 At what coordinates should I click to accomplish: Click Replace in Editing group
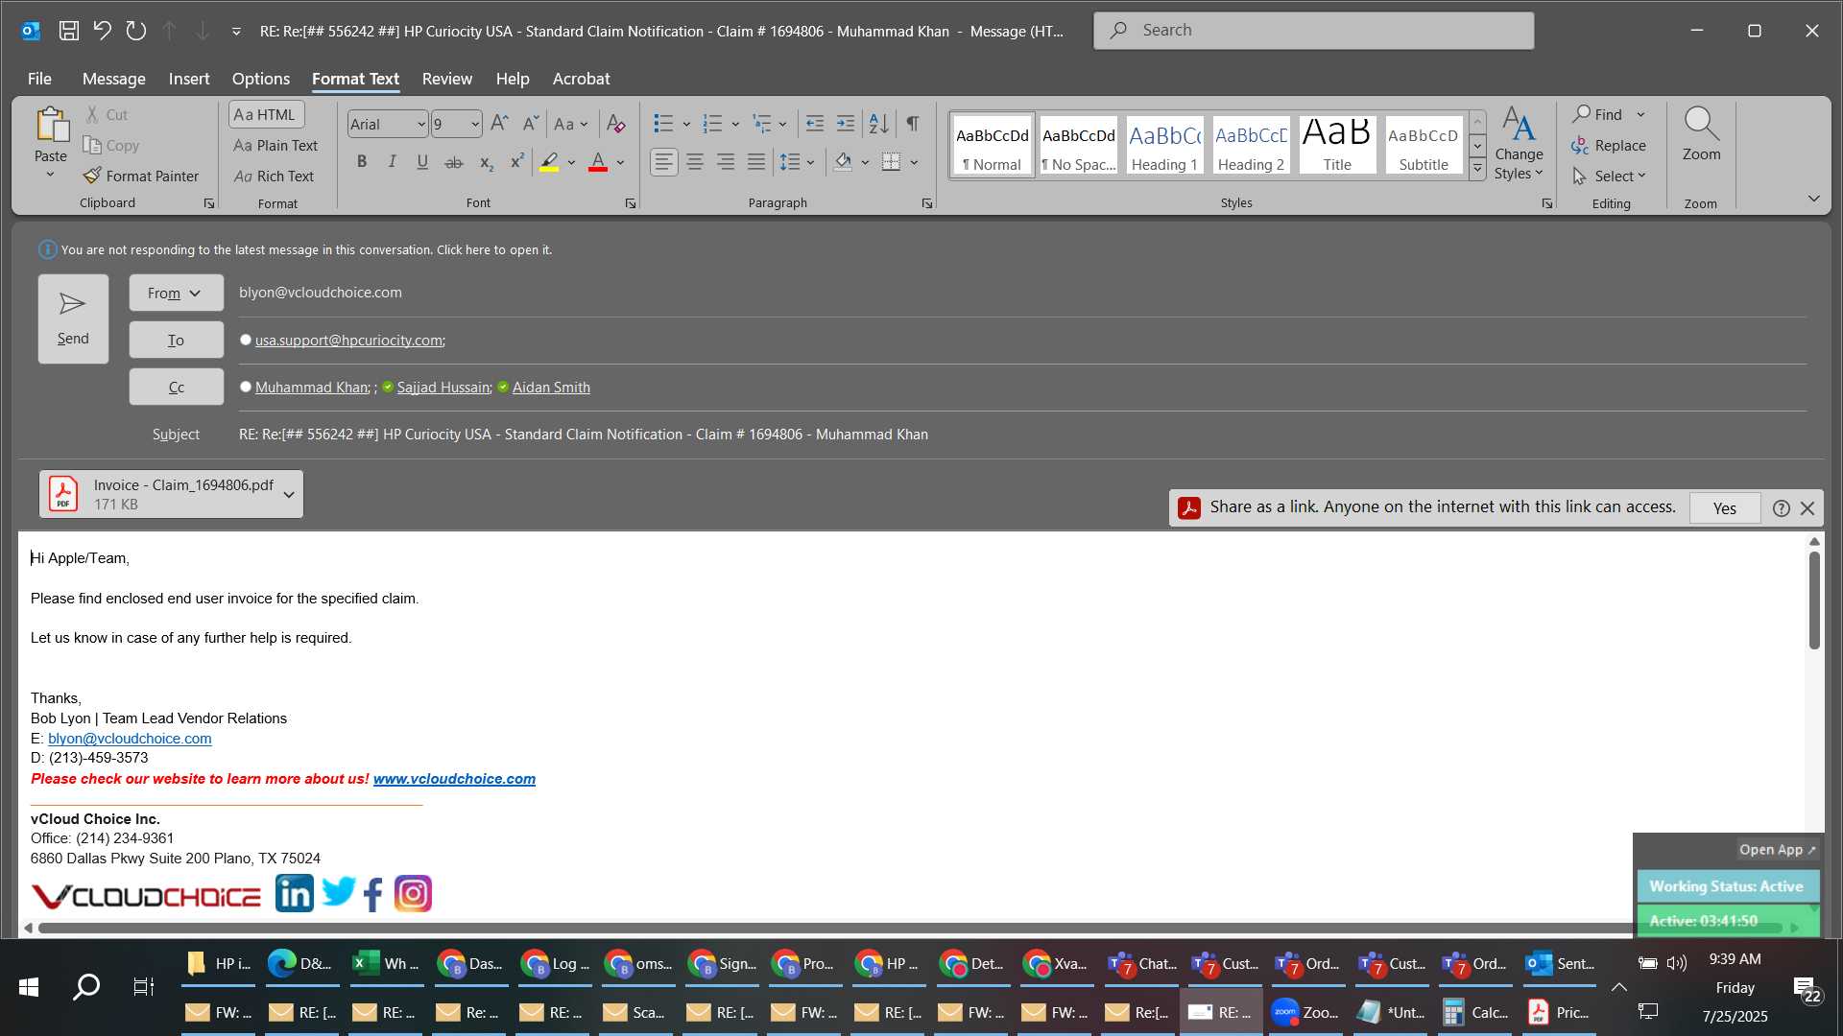1609,146
